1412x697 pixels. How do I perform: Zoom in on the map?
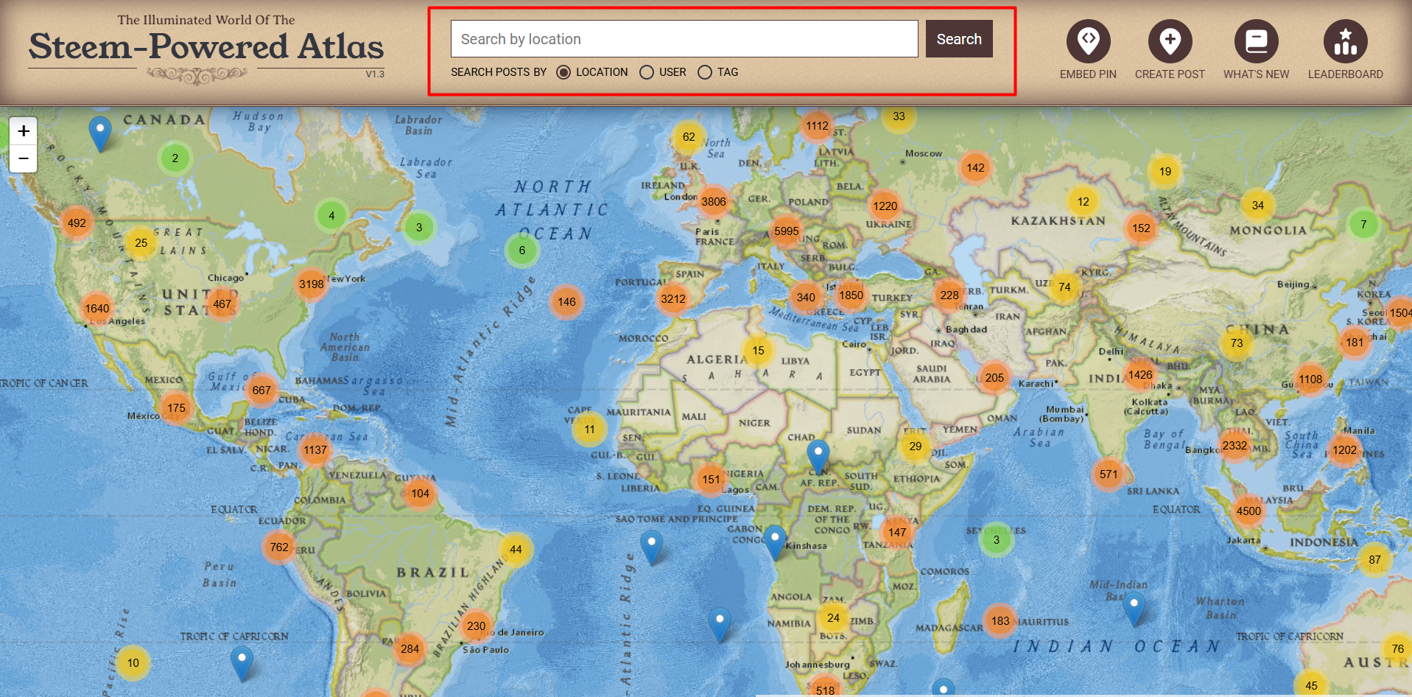pyautogui.click(x=24, y=131)
